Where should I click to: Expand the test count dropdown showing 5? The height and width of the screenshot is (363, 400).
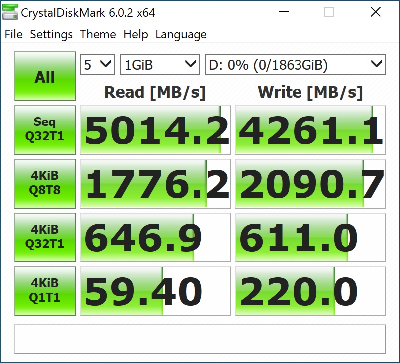coord(98,64)
